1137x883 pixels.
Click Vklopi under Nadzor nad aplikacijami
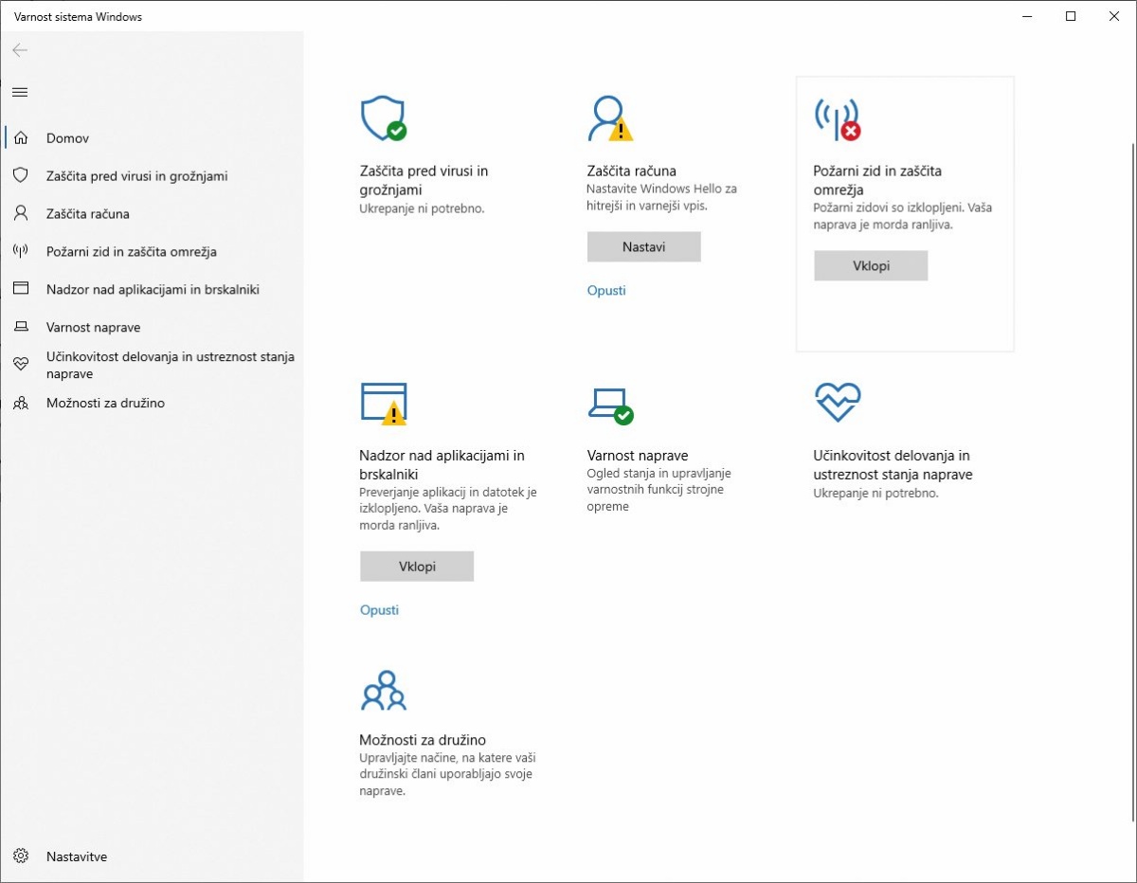[x=417, y=567]
